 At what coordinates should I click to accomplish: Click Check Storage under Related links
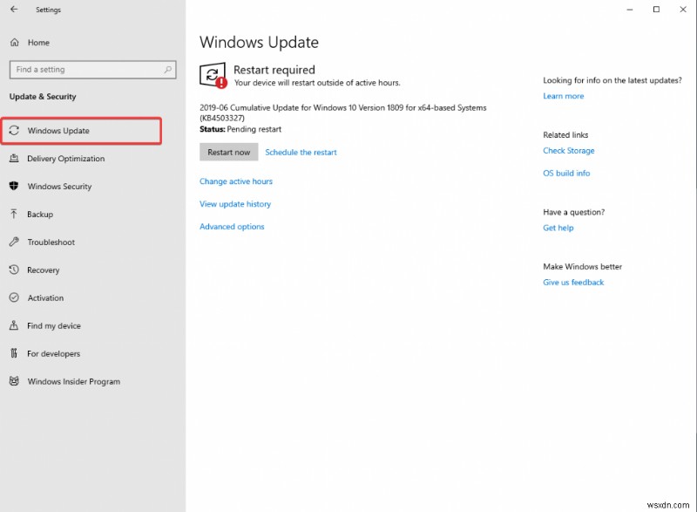coord(568,150)
